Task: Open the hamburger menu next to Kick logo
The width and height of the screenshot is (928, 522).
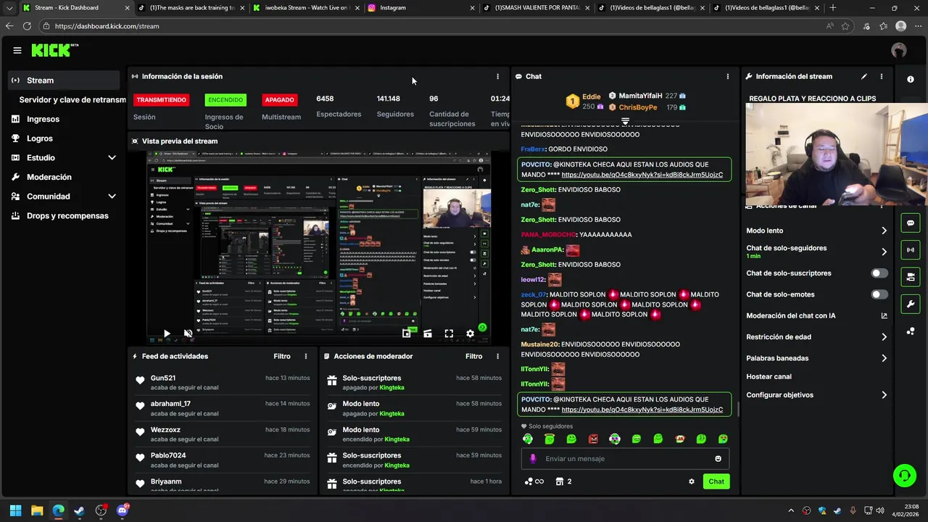Action: (17, 50)
